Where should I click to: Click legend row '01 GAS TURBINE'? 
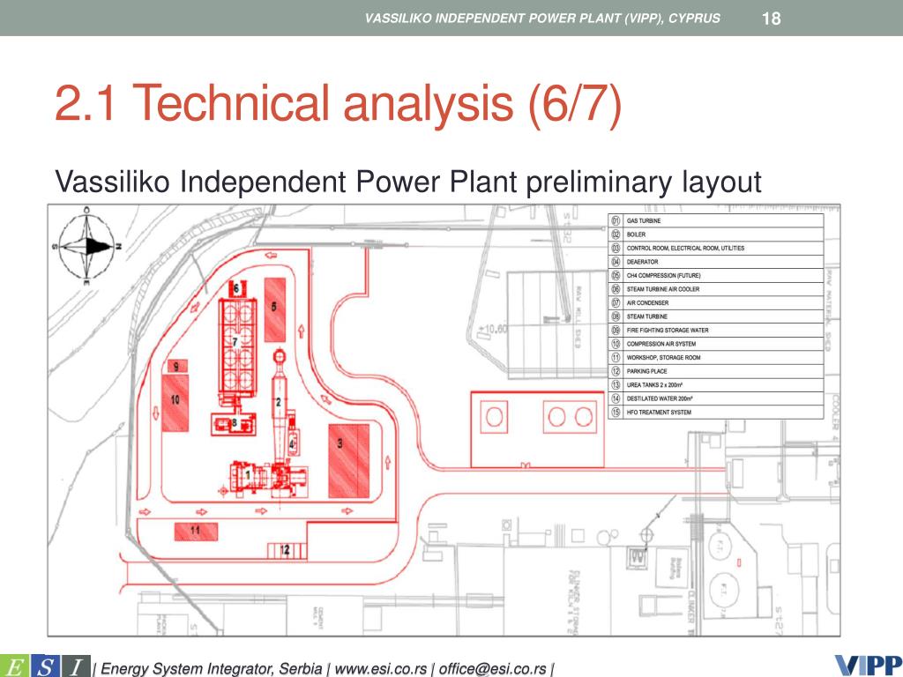[x=716, y=220]
